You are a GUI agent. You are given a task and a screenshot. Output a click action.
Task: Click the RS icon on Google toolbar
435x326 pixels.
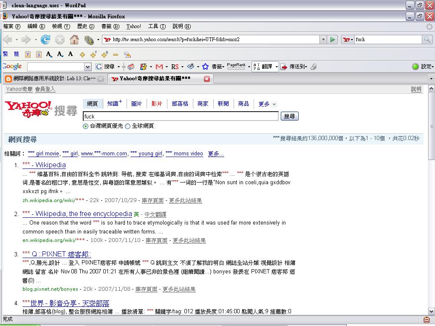tap(175, 67)
